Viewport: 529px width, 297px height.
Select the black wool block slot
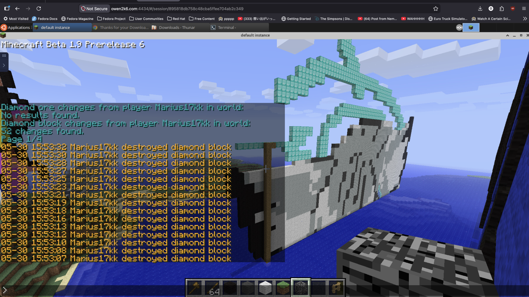coord(230,288)
